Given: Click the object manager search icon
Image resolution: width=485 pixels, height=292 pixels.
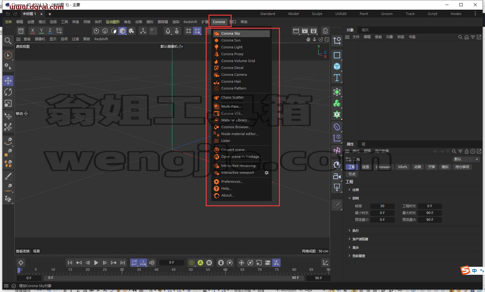Looking at the screenshot, I should click(x=460, y=37).
